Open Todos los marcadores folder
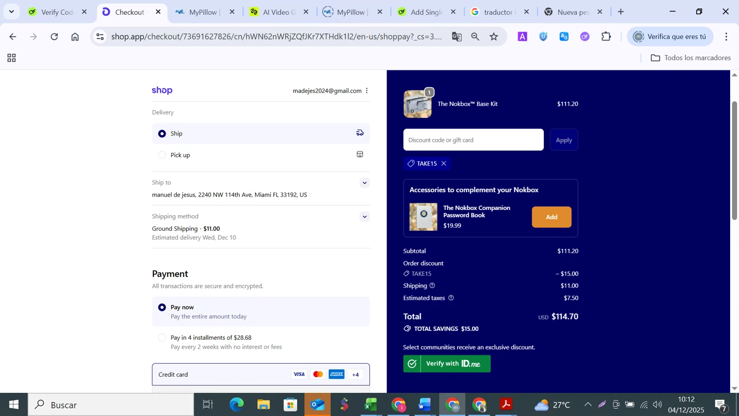This screenshot has height=416, width=739. (x=690, y=58)
